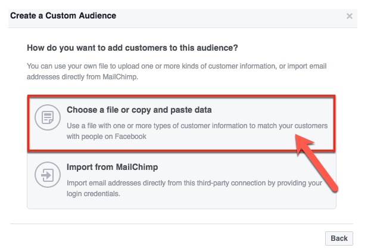The width and height of the screenshot is (374, 251).
Task: Close the Create a Custom Audience dialog
Action: tap(350, 16)
